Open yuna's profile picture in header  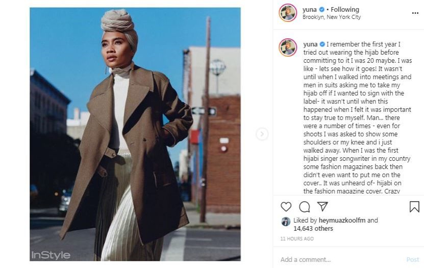(x=288, y=13)
